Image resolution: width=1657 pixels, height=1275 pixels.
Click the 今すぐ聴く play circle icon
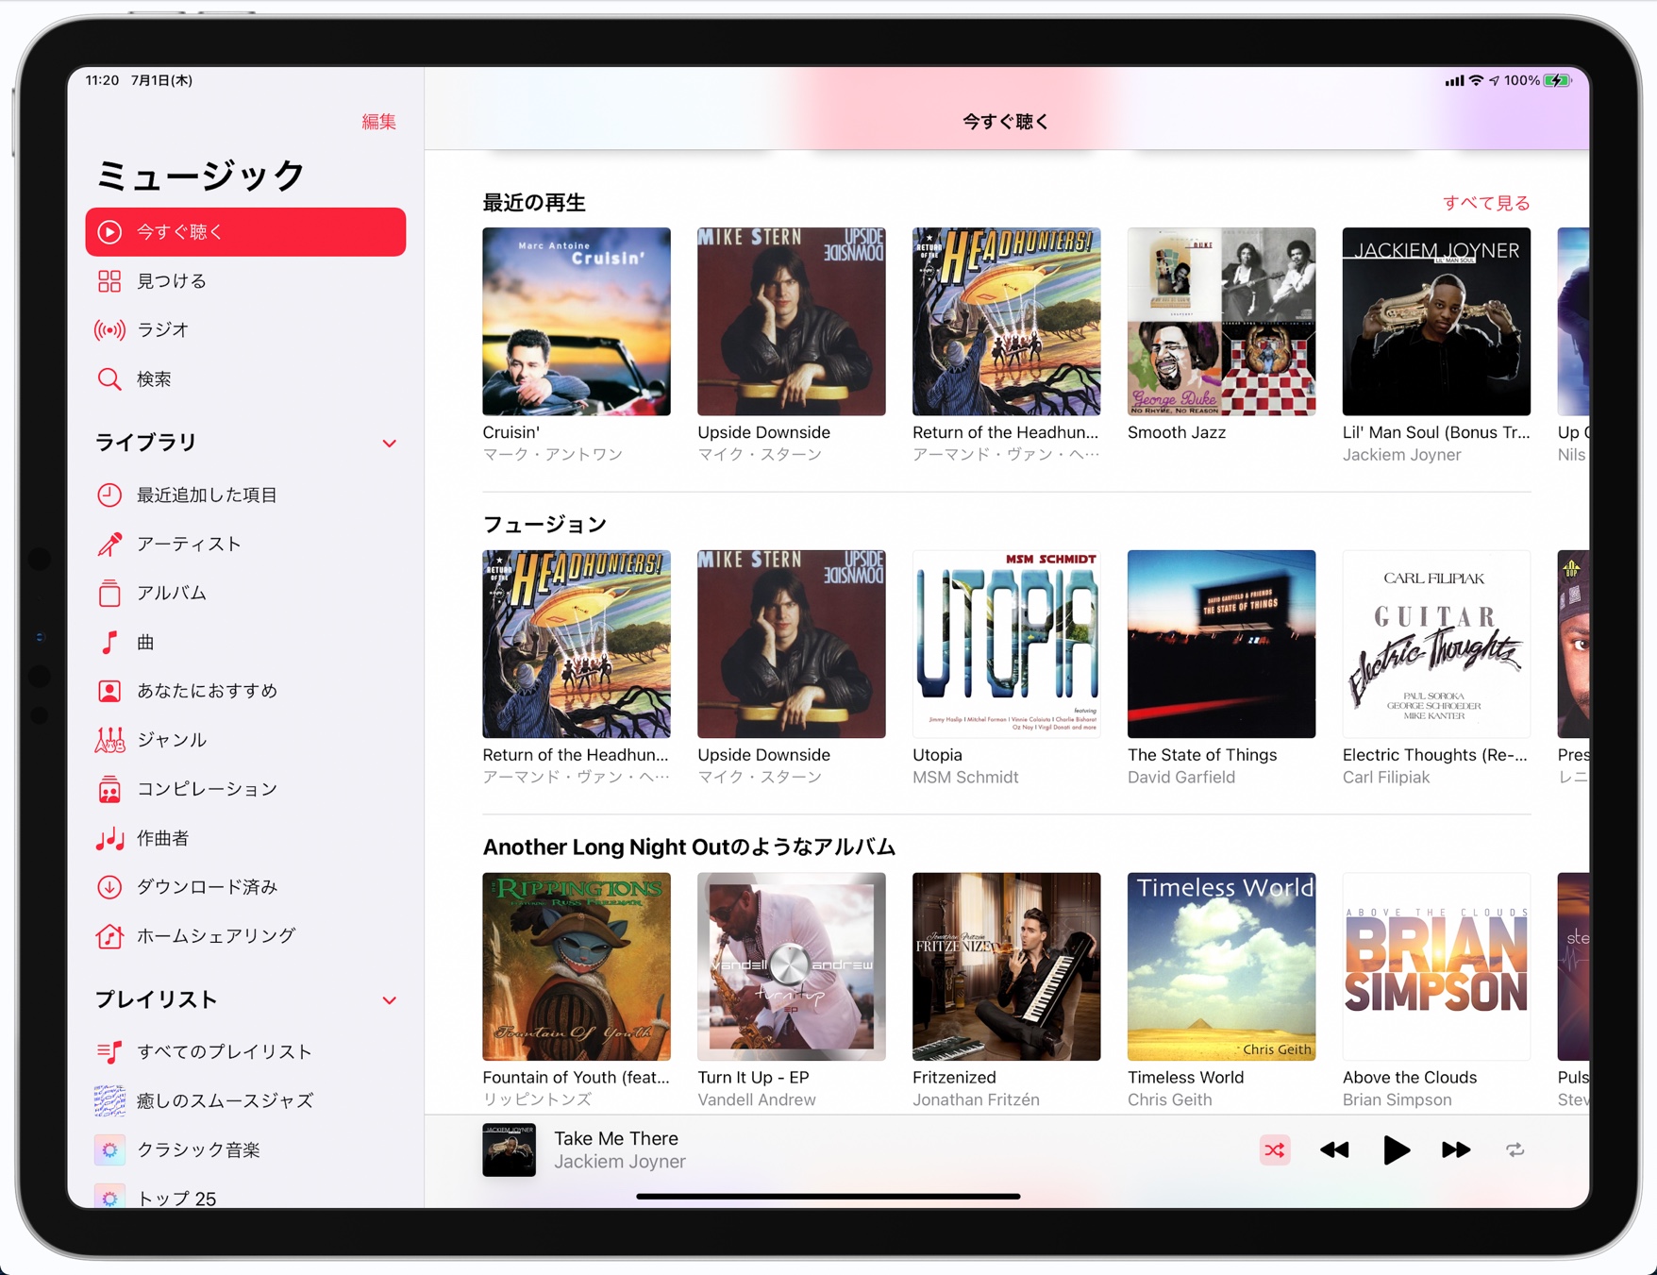(x=109, y=232)
